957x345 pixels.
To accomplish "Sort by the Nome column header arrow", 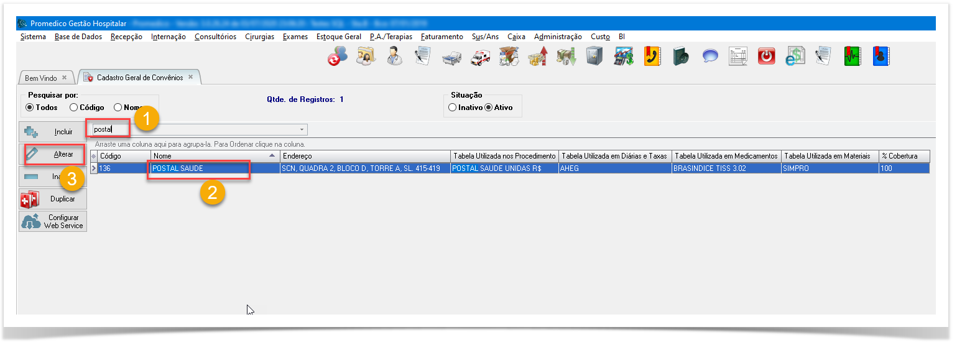I will pyautogui.click(x=271, y=156).
